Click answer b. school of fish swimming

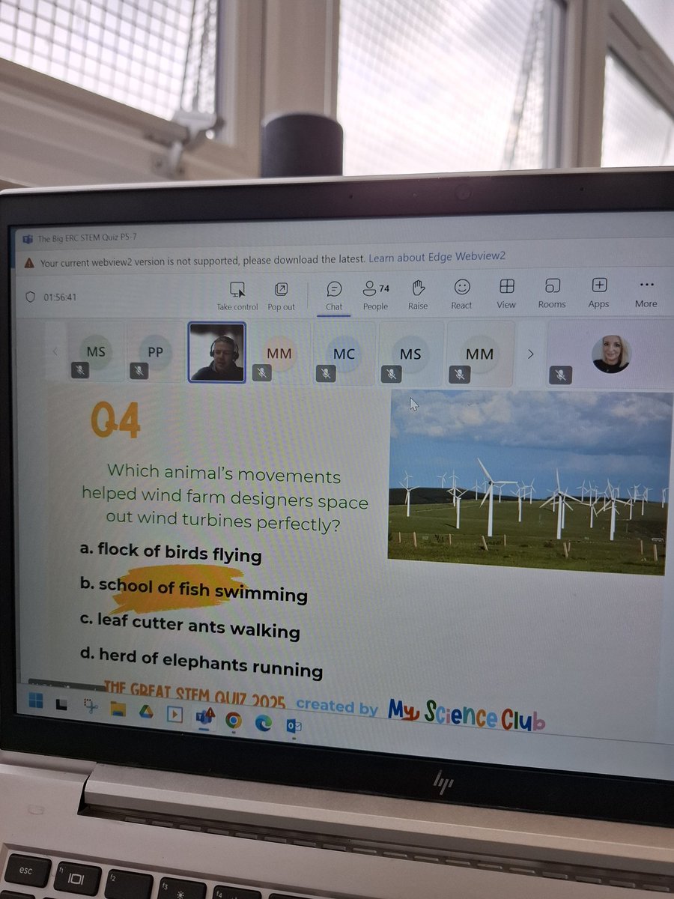pos(194,590)
